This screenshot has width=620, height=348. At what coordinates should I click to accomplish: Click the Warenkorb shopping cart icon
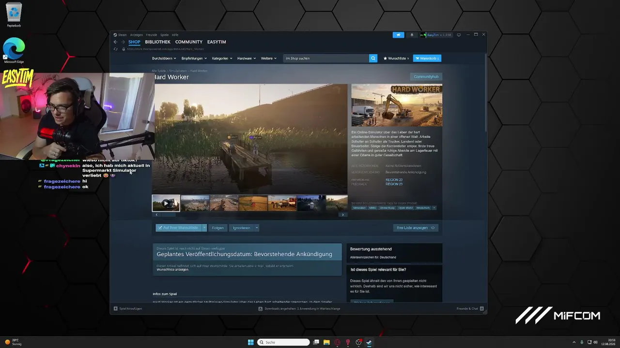(417, 58)
